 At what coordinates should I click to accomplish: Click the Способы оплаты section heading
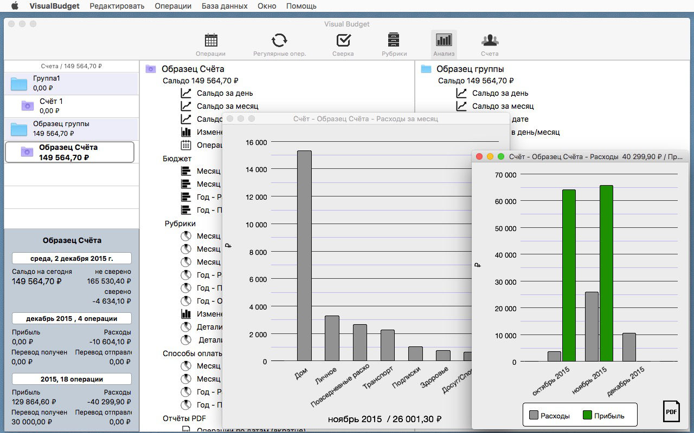click(191, 353)
